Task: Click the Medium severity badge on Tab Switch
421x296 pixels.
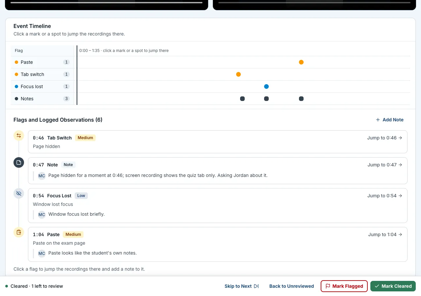Action: (x=85, y=138)
